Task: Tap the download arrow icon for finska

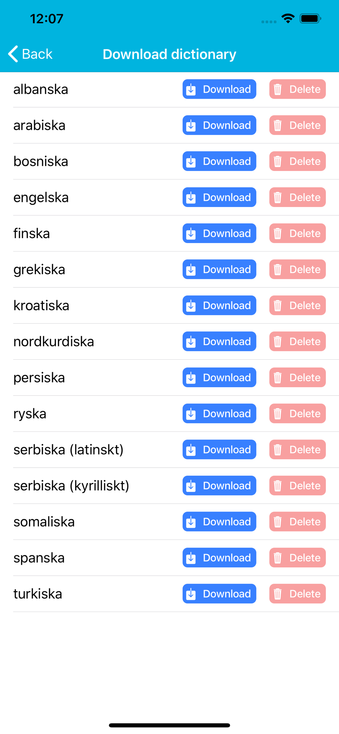Action: click(191, 234)
